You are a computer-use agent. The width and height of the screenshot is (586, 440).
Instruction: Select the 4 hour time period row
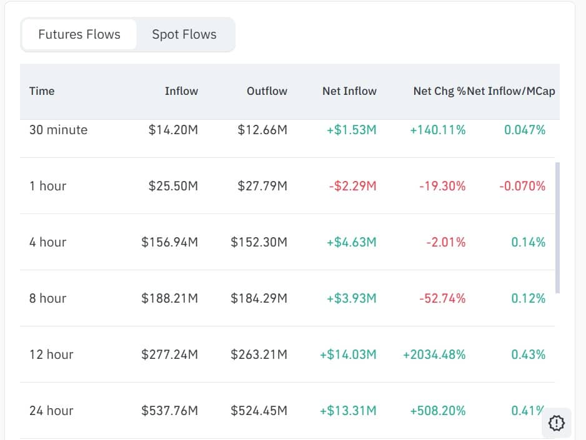point(47,242)
